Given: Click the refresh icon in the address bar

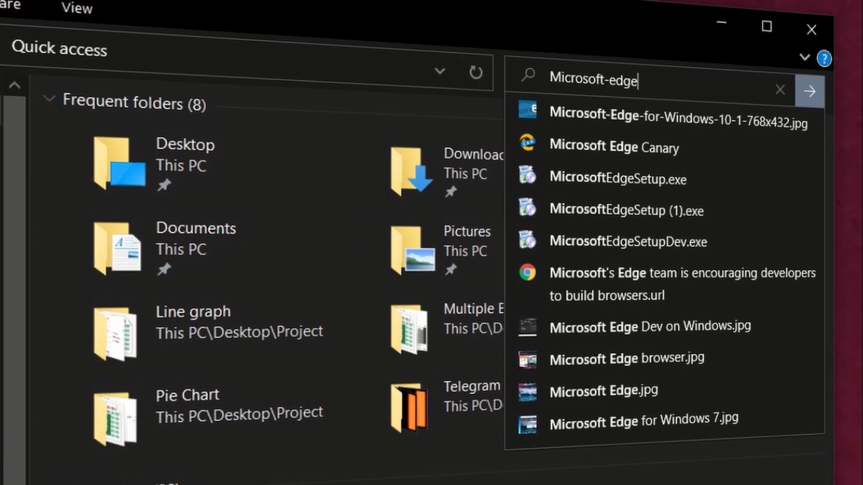Looking at the screenshot, I should [x=476, y=72].
